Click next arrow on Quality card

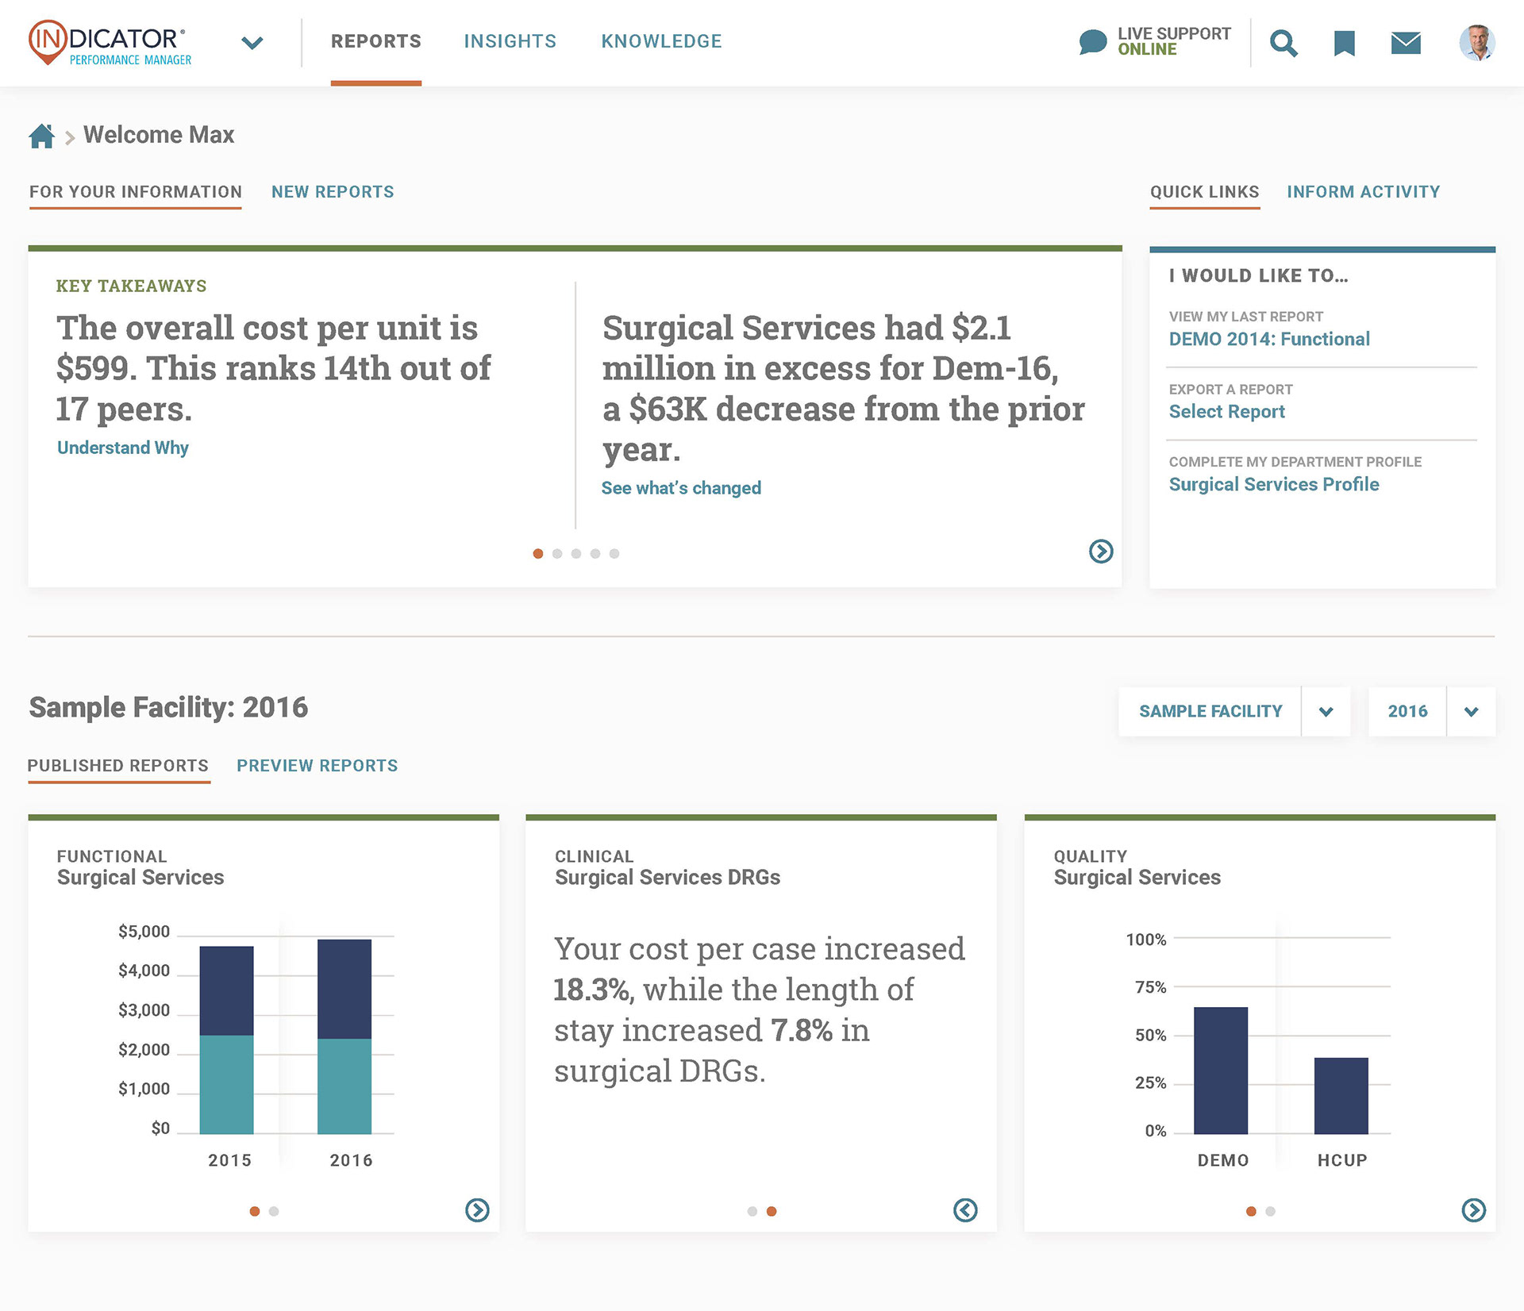[1473, 1210]
